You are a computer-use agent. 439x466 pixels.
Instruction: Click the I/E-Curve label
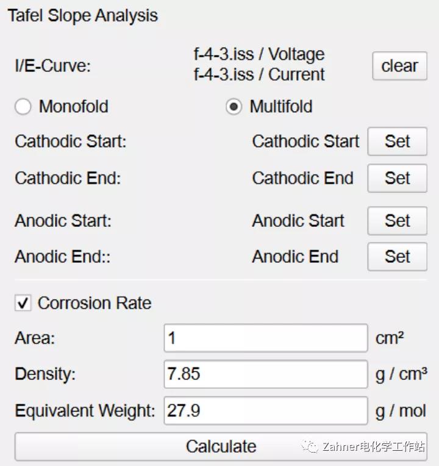(52, 66)
